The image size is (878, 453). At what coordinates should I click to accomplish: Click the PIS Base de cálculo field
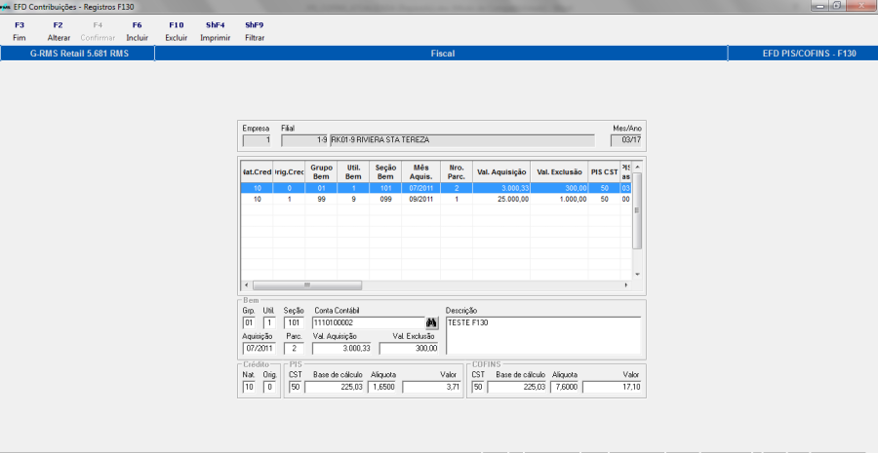click(335, 387)
